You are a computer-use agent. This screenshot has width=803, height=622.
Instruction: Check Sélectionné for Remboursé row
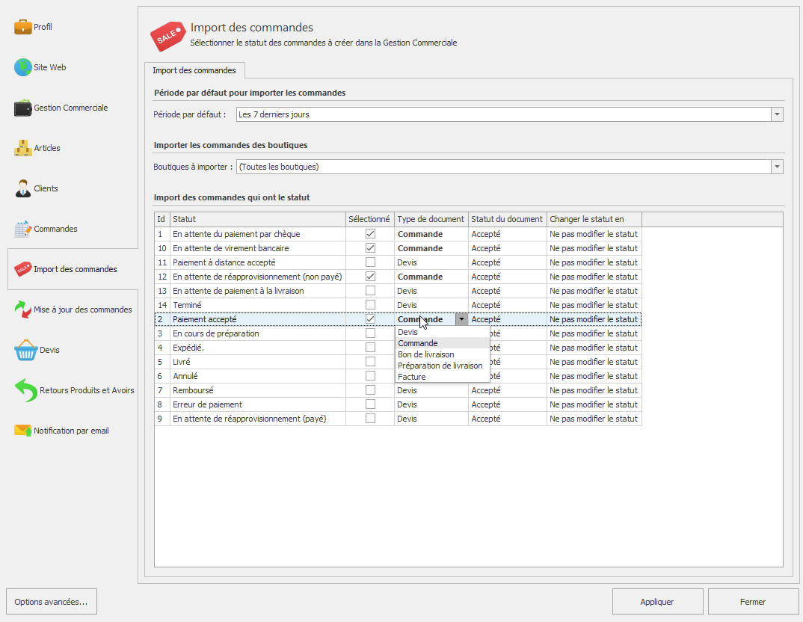[x=370, y=390]
